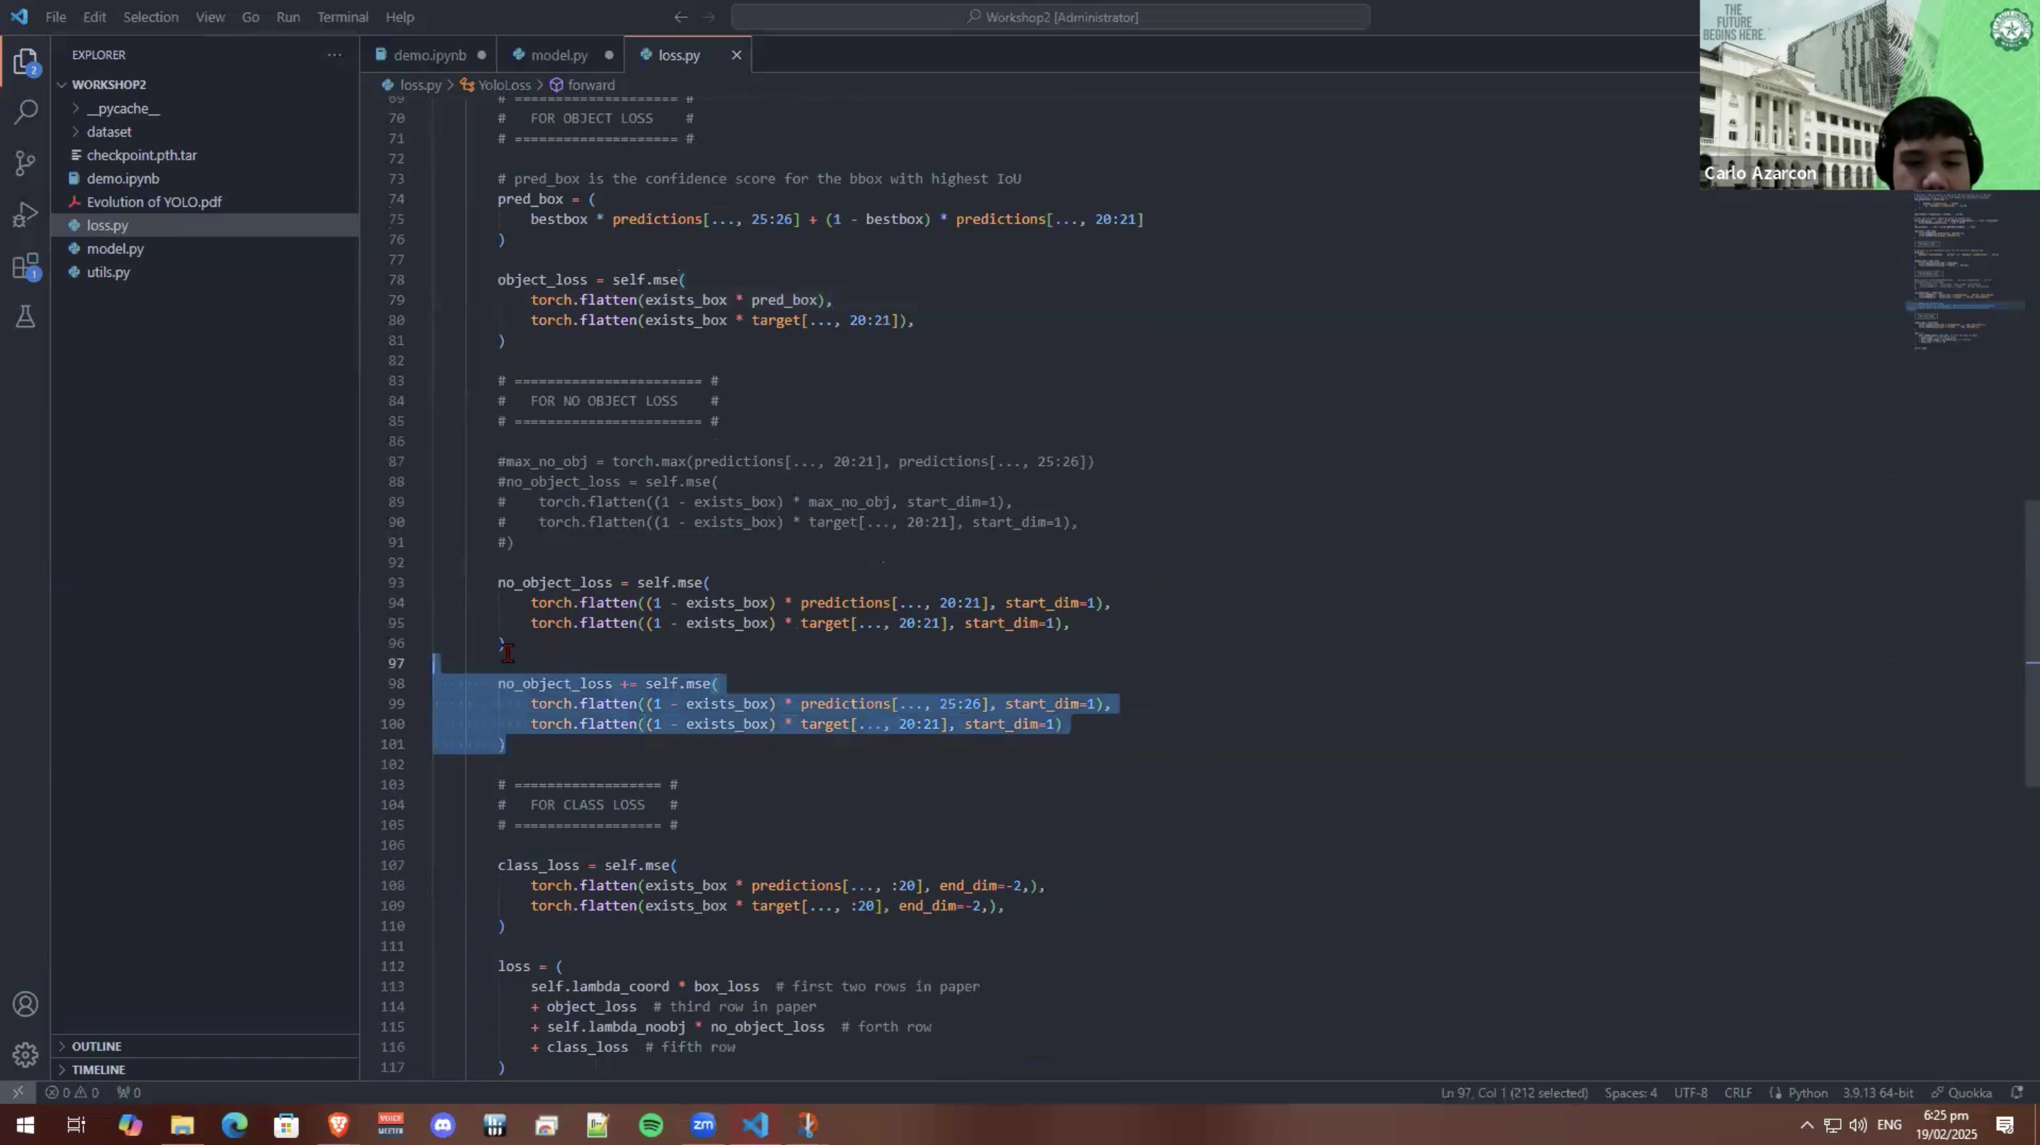Click the Python language mode in status bar
Viewport: 2040px width, 1145px height.
tap(1808, 1092)
